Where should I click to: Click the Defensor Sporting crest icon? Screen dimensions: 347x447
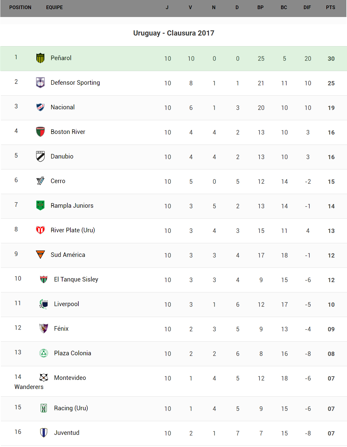pyautogui.click(x=40, y=83)
